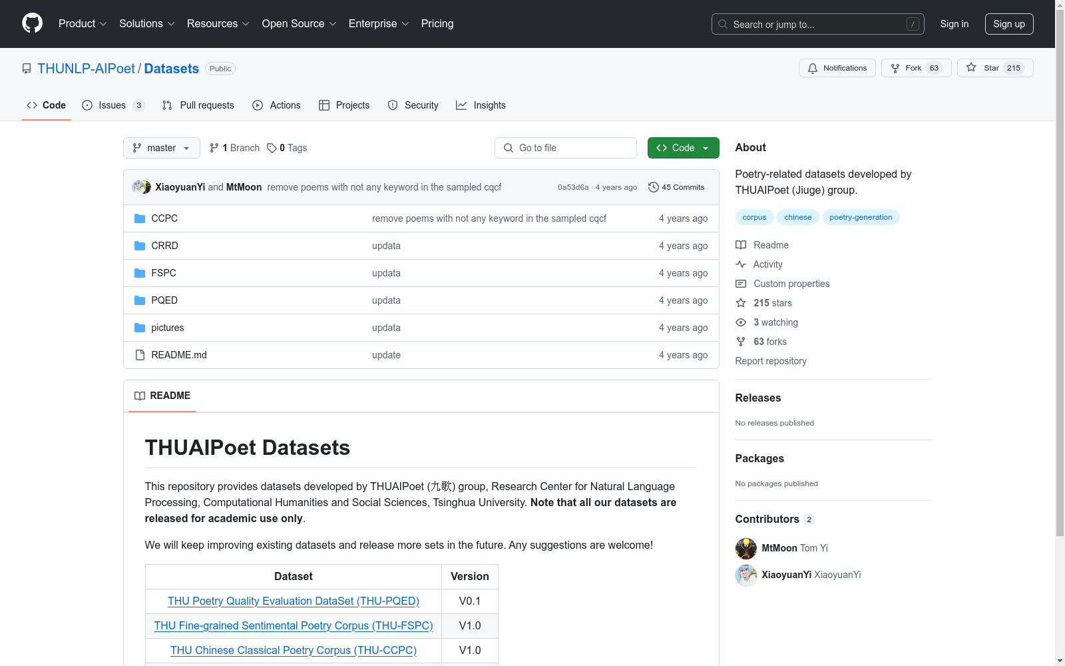
Task: Click the Sign up button
Action: pos(1009,24)
